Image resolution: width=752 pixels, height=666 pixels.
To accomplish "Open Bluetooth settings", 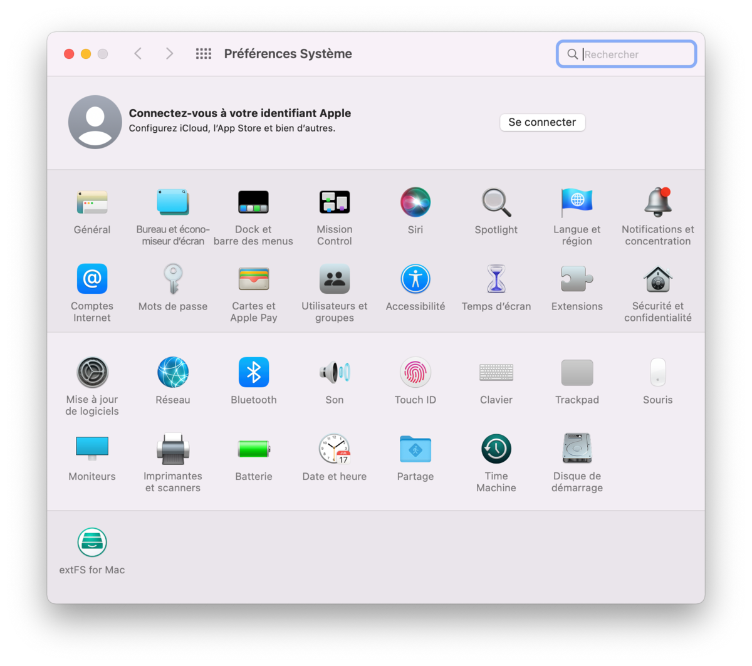I will [253, 372].
